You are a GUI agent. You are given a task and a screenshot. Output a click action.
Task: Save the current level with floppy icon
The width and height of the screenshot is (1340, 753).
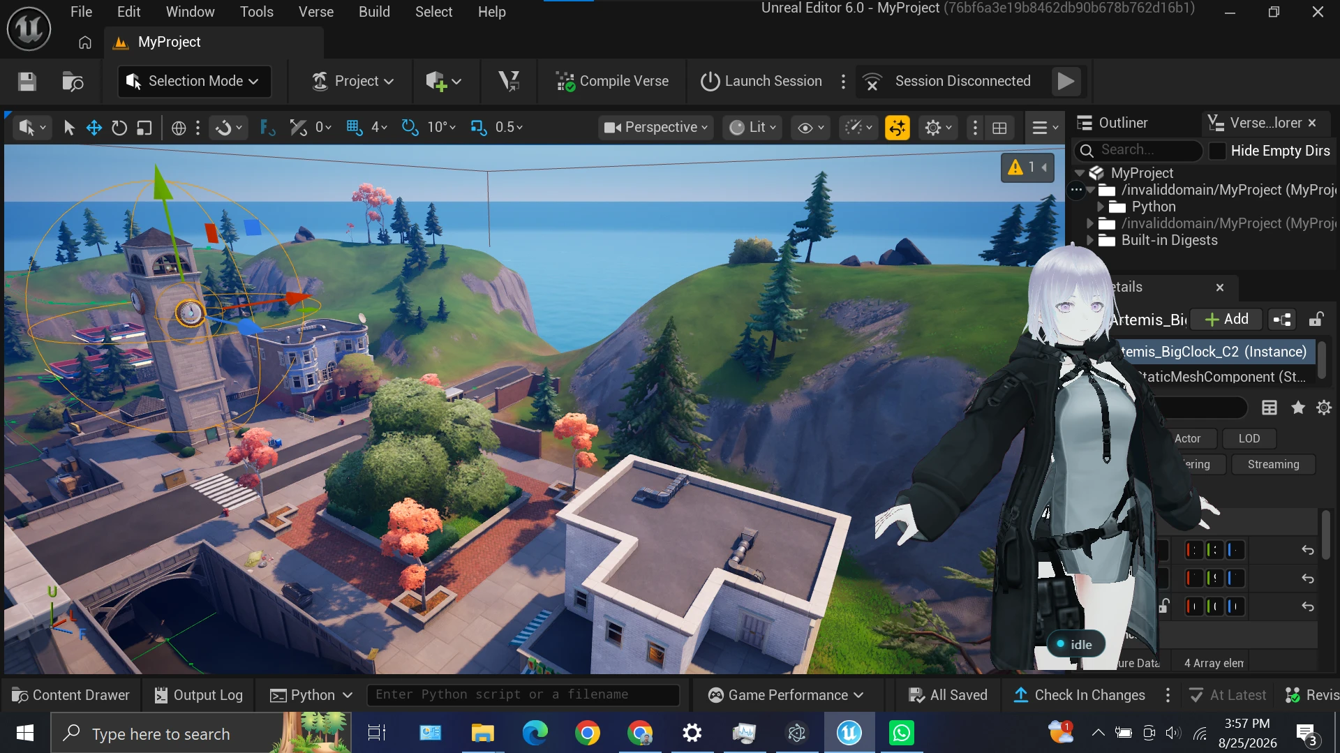(27, 82)
